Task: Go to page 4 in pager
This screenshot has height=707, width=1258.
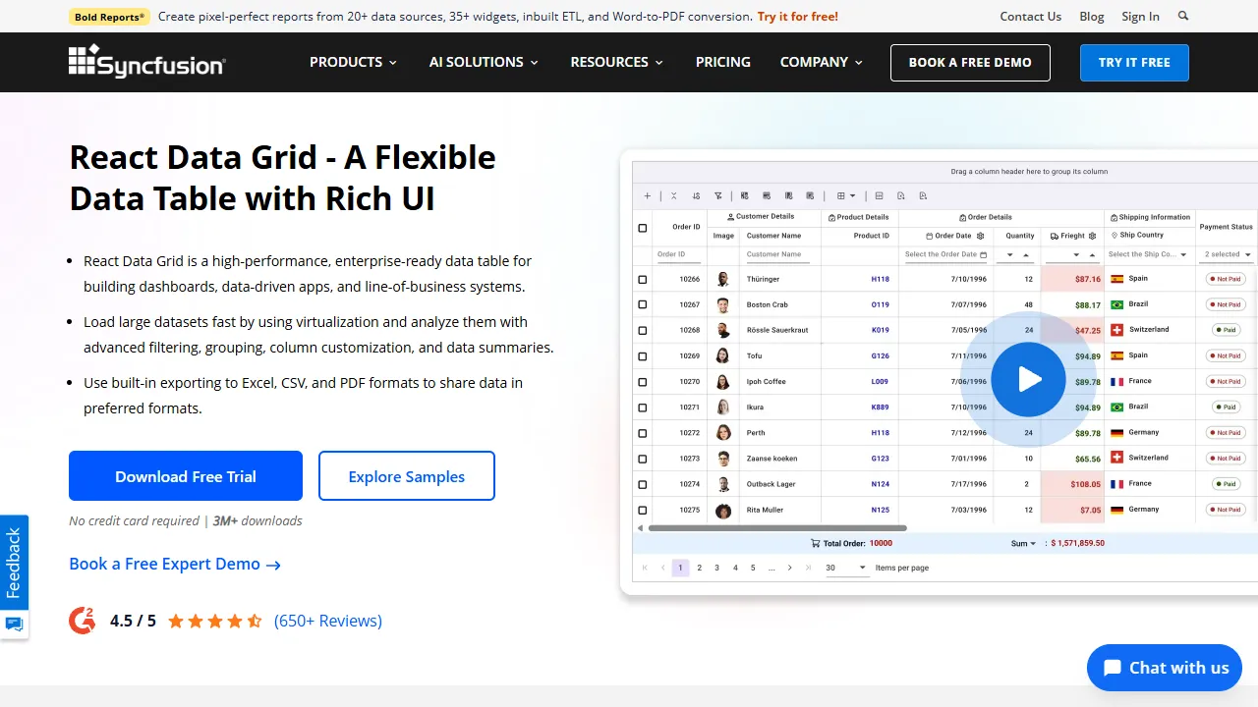Action: click(735, 568)
